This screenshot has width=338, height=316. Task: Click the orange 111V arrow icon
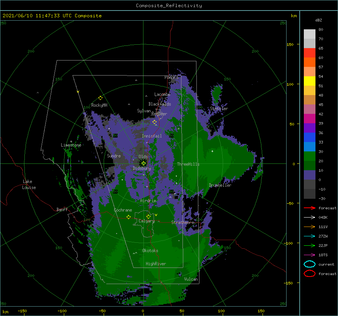click(x=309, y=227)
